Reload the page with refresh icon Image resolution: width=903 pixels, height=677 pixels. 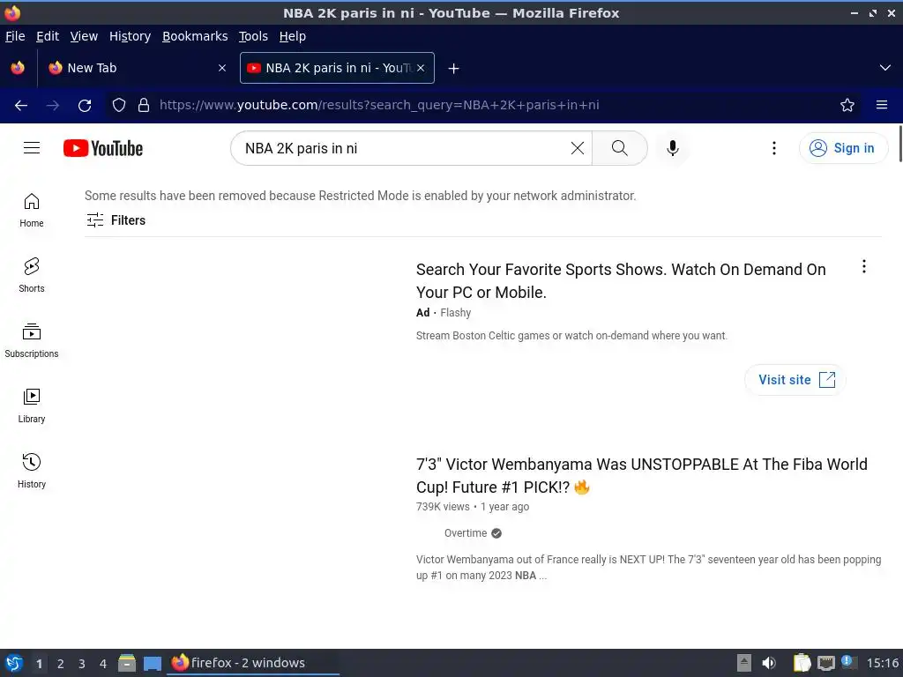coord(85,105)
